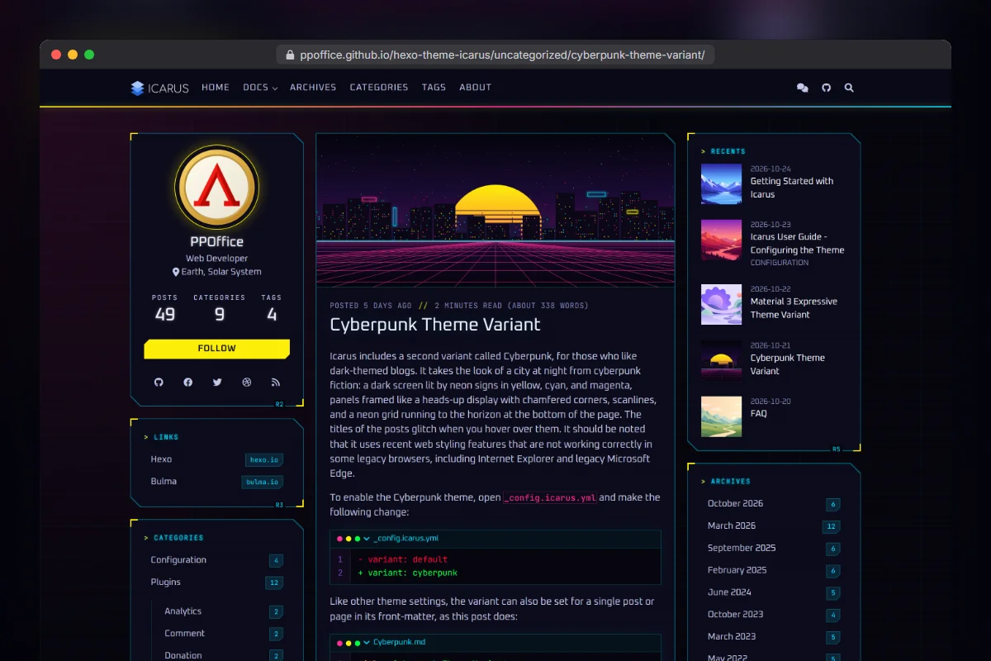The width and height of the screenshot is (991, 661).
Task: Open the FAQ recent post link
Action: [x=758, y=414]
